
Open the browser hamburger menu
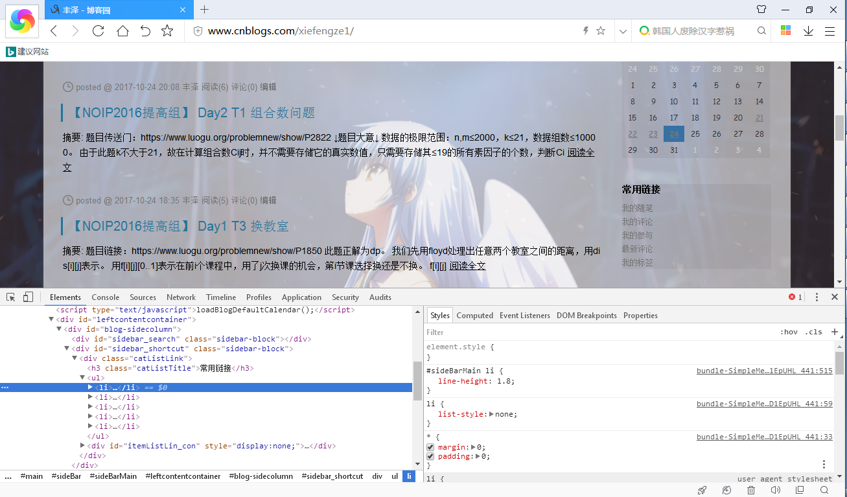point(830,31)
